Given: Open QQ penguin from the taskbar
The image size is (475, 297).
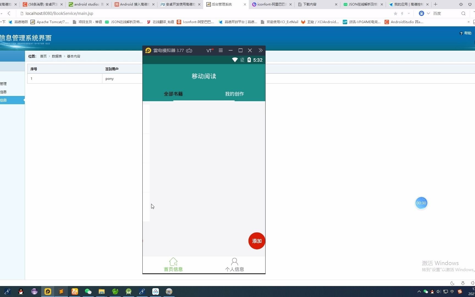Looking at the screenshot, I should [21, 291].
